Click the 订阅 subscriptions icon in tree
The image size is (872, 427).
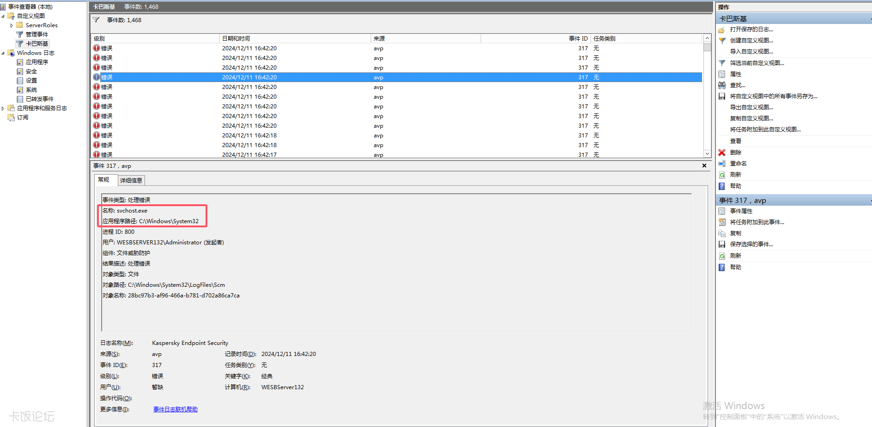(11, 118)
